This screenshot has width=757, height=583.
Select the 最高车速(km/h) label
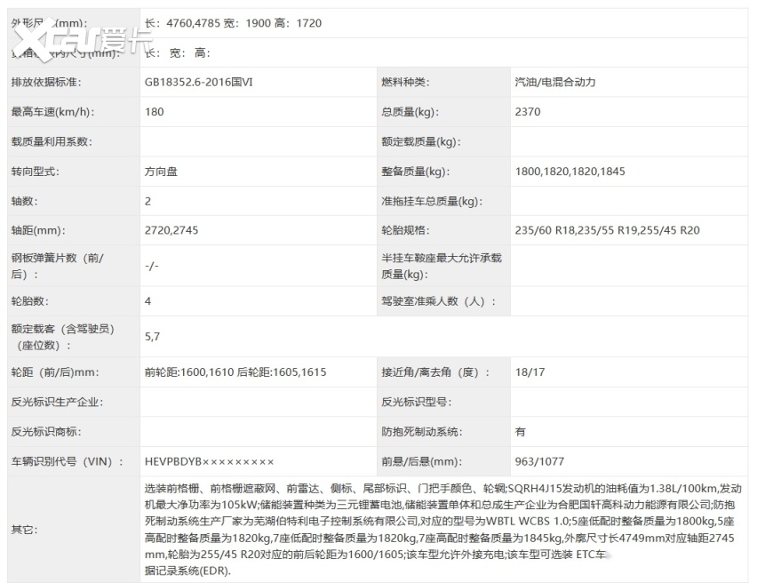click(x=52, y=112)
